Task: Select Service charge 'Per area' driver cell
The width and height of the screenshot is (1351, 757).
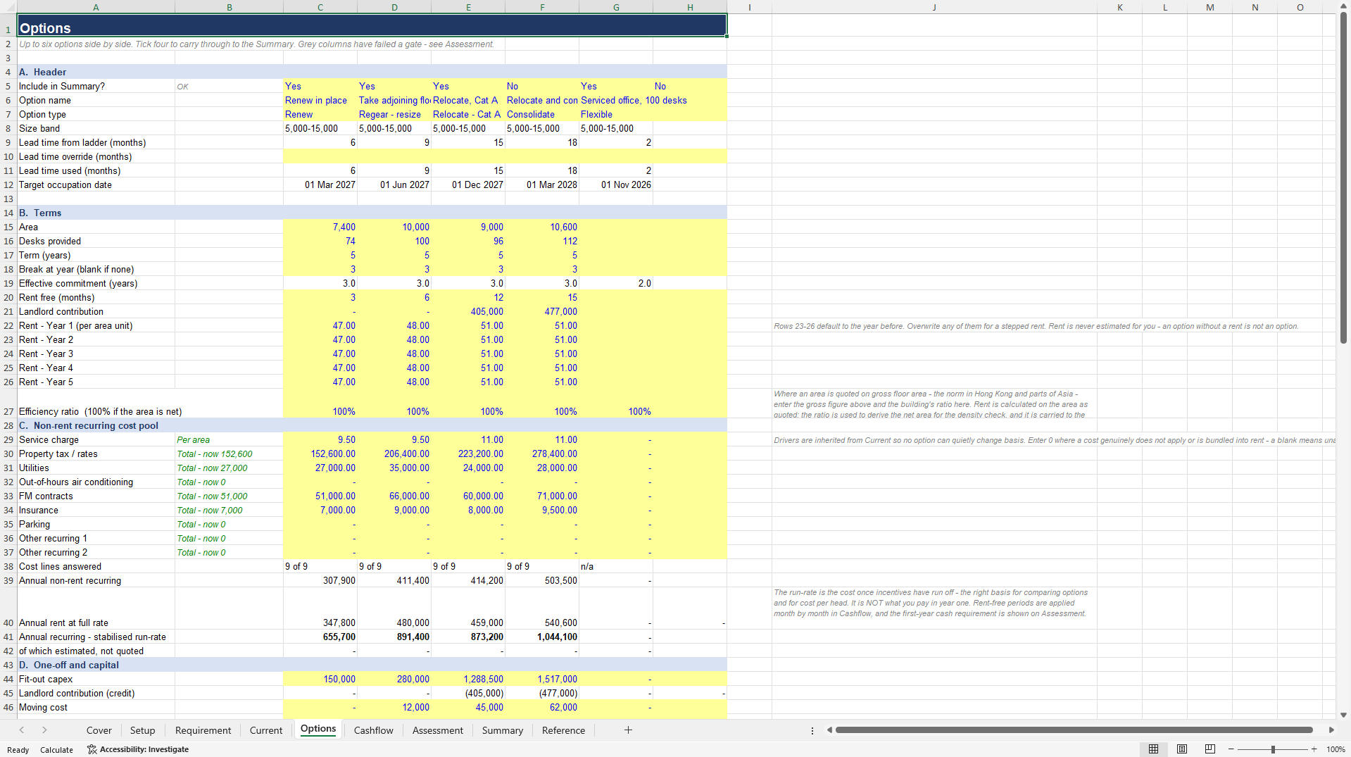Action: click(x=229, y=439)
